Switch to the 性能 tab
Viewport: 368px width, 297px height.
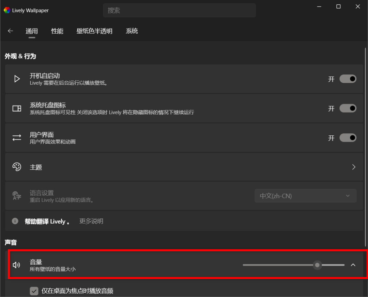[57, 31]
